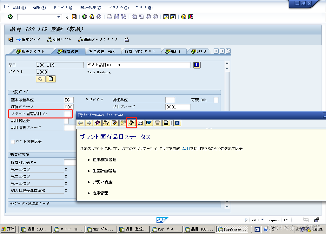This screenshot has width=326, height=234.
Task: Click the Customize Local Layout icon
Action: (191, 16)
